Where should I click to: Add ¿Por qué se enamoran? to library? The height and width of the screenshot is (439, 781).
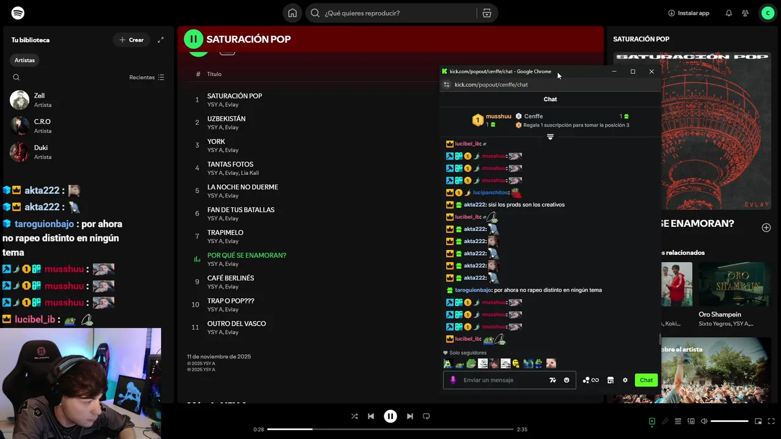pyautogui.click(x=766, y=227)
